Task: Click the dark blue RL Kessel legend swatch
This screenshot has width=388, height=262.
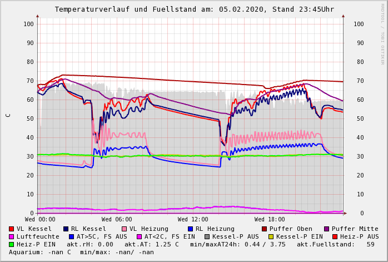Action: (x=66, y=229)
